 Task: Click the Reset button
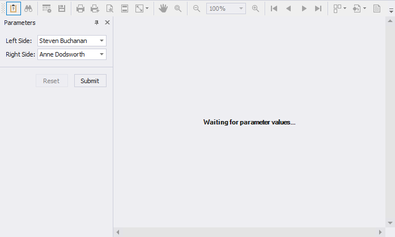(x=52, y=81)
